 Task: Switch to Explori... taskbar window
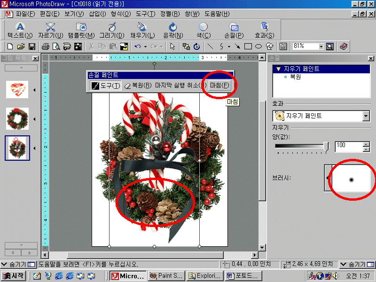click(205, 276)
